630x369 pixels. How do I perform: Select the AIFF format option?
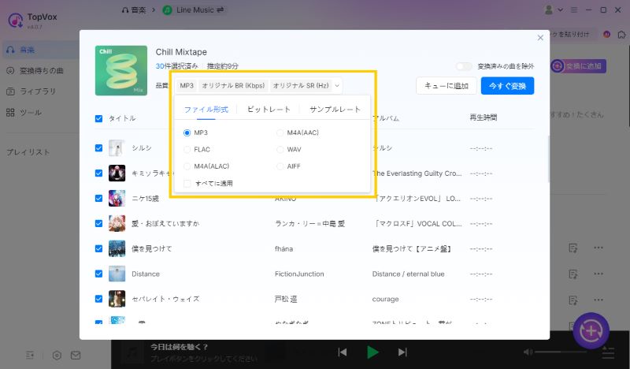[280, 166]
